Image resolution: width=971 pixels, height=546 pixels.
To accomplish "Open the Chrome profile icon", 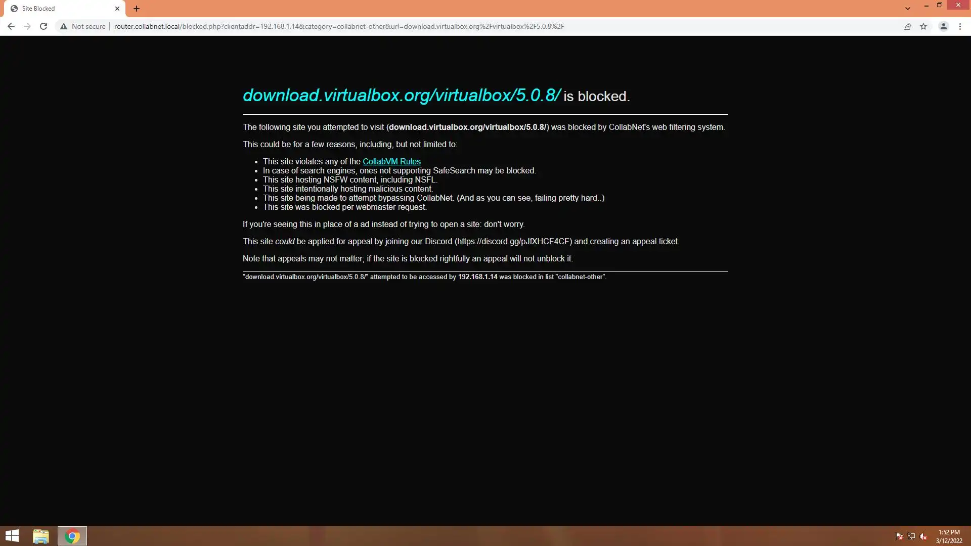I will [x=943, y=26].
